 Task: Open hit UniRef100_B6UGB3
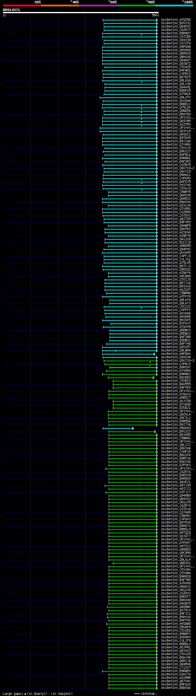[x=176, y=378]
